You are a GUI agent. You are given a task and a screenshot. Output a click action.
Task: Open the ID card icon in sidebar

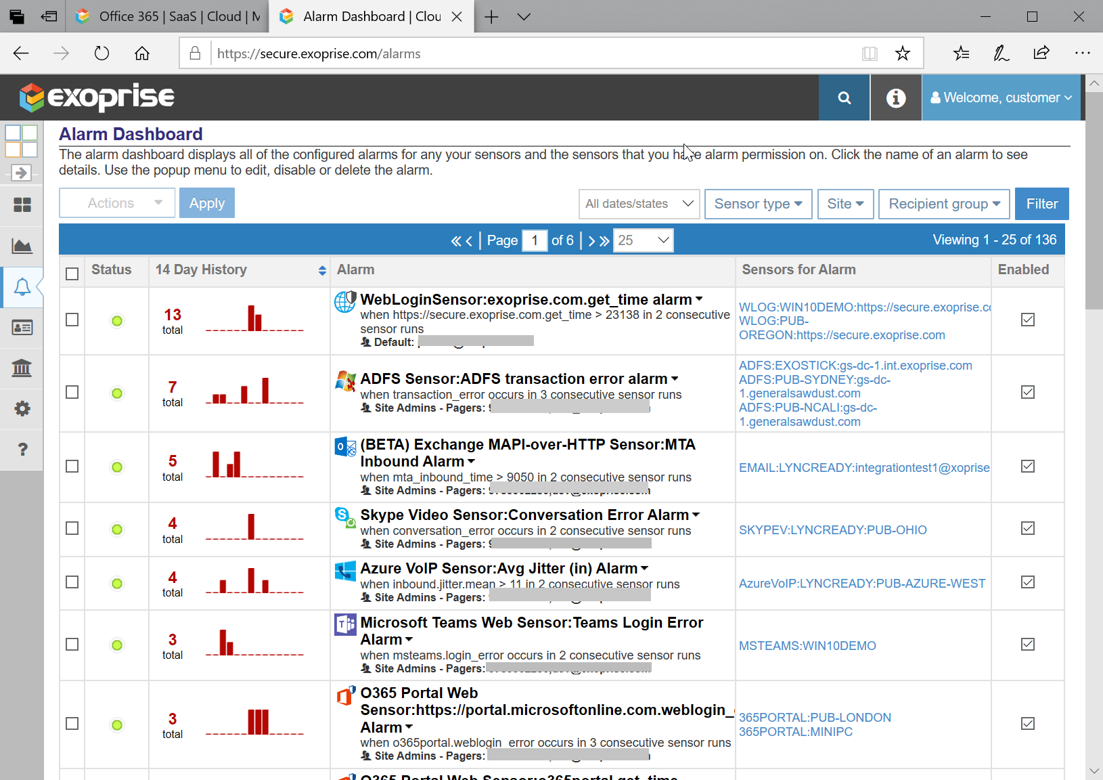coord(22,328)
